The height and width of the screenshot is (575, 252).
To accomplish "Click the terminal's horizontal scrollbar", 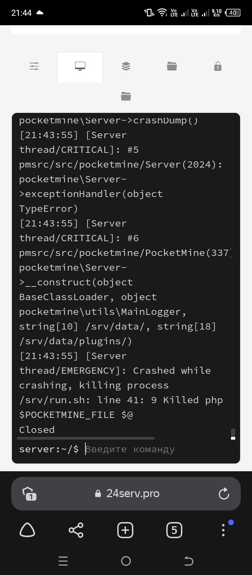I will click(86, 438).
